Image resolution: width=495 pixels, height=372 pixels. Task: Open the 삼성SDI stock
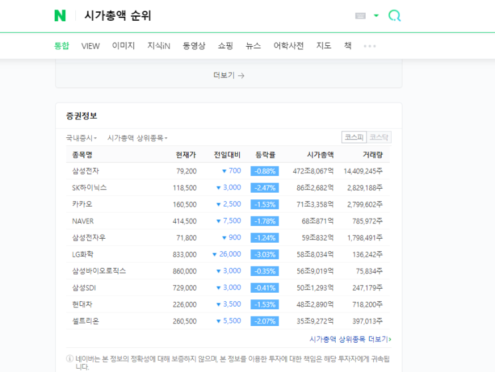click(84, 288)
